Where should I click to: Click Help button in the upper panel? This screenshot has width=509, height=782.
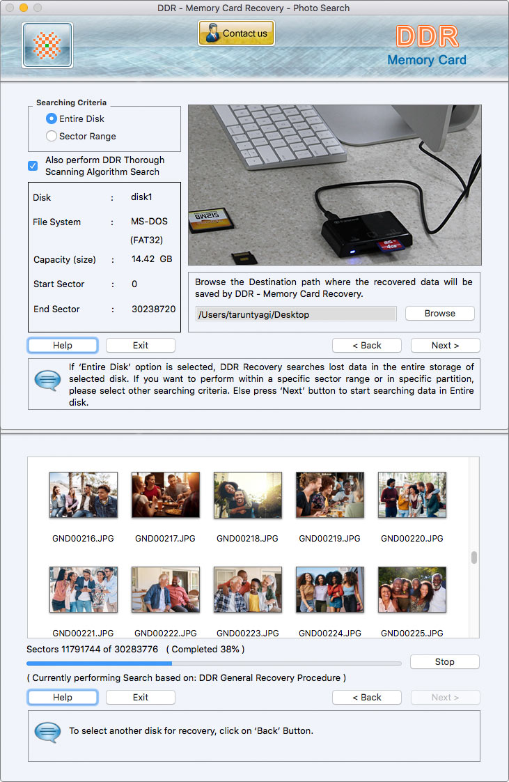tap(63, 345)
